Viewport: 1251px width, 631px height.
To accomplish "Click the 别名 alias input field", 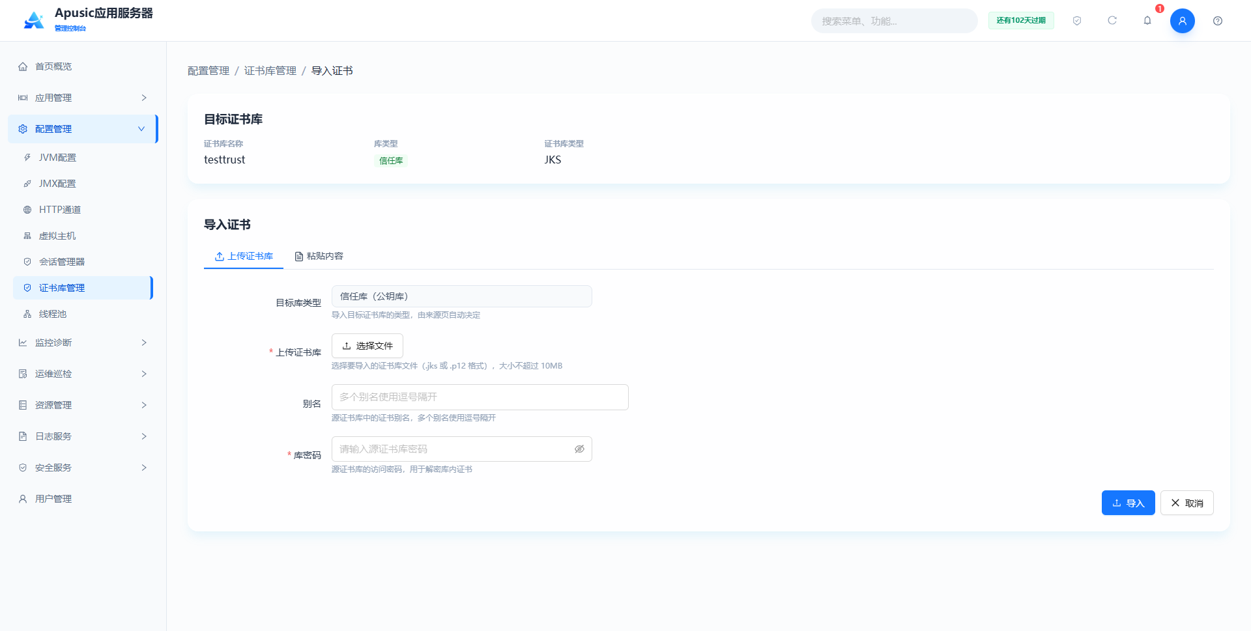I will click(480, 397).
